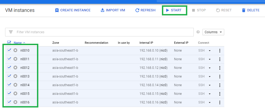Expand the SSH dropdown arrow for n0015
Screen dimensions: 265x111
coord(210,94)
